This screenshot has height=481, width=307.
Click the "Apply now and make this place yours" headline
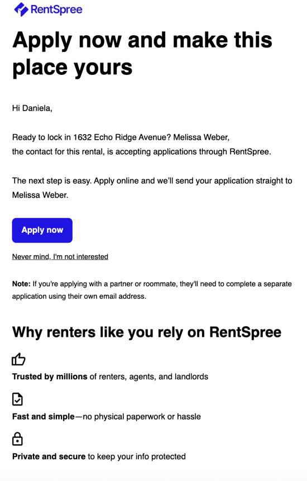[142, 54]
